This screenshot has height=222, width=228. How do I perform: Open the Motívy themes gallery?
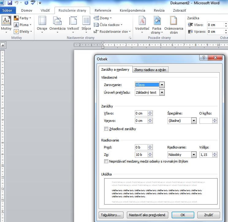tap(6, 24)
